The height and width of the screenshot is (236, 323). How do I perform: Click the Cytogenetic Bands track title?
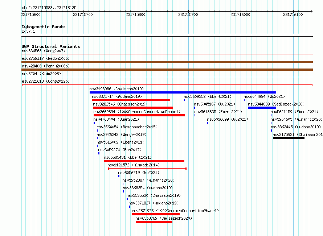coord(43,27)
